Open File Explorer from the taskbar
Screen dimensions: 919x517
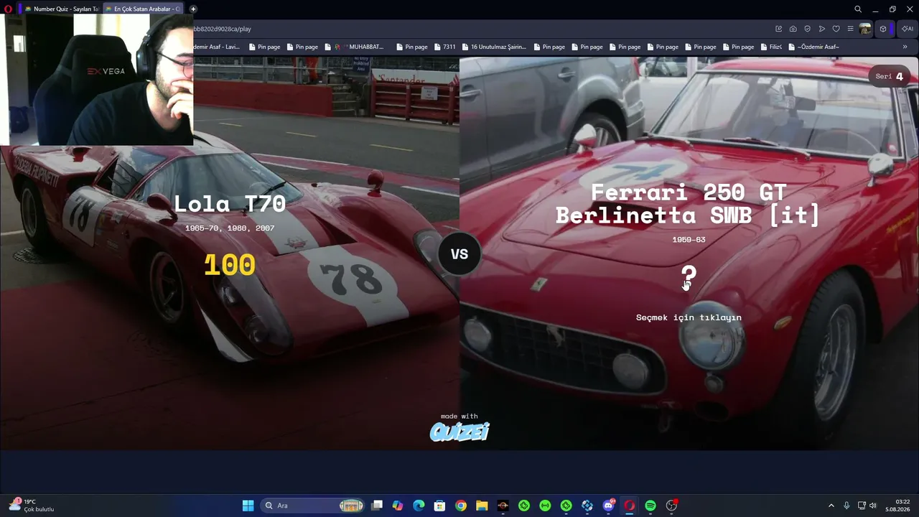click(x=482, y=506)
